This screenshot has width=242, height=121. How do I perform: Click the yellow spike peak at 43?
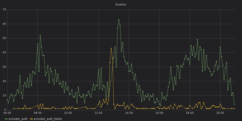click(111, 48)
